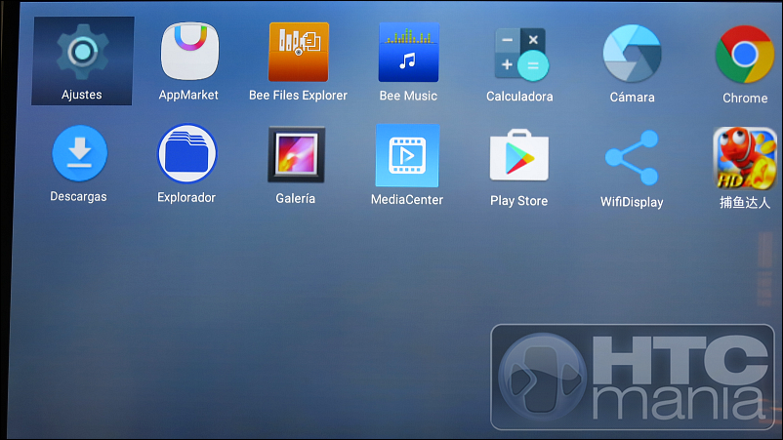This screenshot has width=783, height=440.
Task: Launch the Bee Music app icon
Action: (x=408, y=53)
